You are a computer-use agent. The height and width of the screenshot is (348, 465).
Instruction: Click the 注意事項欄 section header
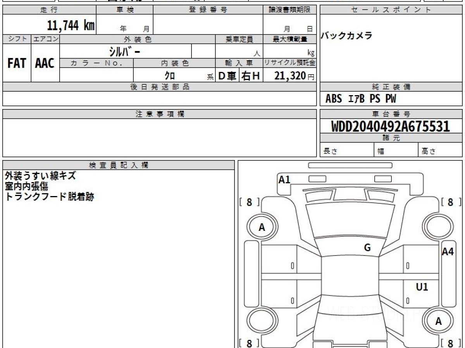point(160,114)
